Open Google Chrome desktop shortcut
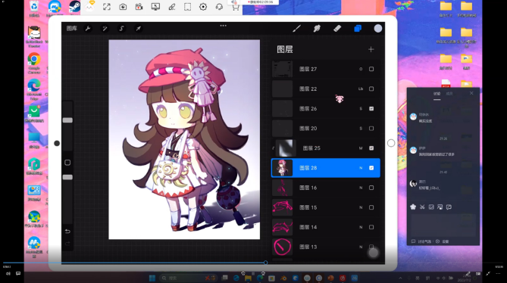The height and width of the screenshot is (283, 507). [34, 63]
